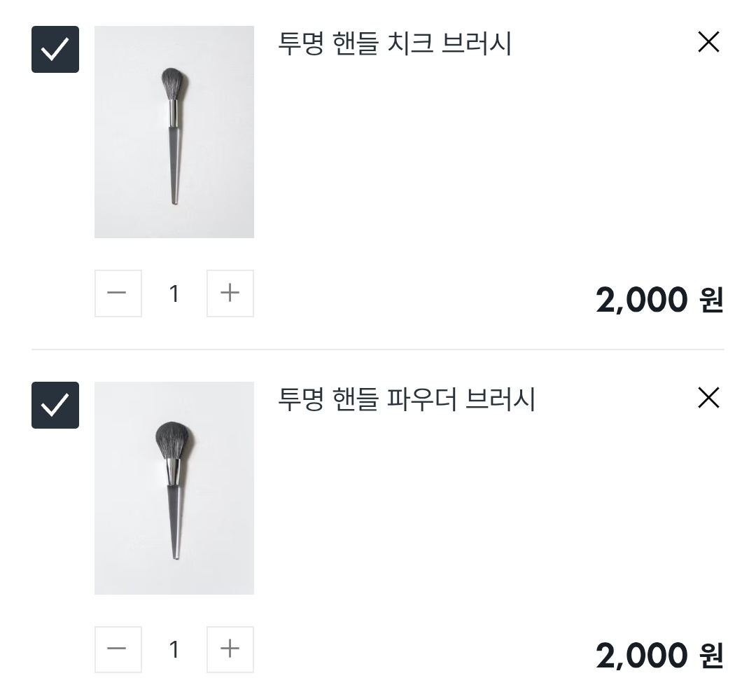756x692 pixels.
Task: Open the 치크 브러시 product thumbnail
Action: click(x=174, y=132)
